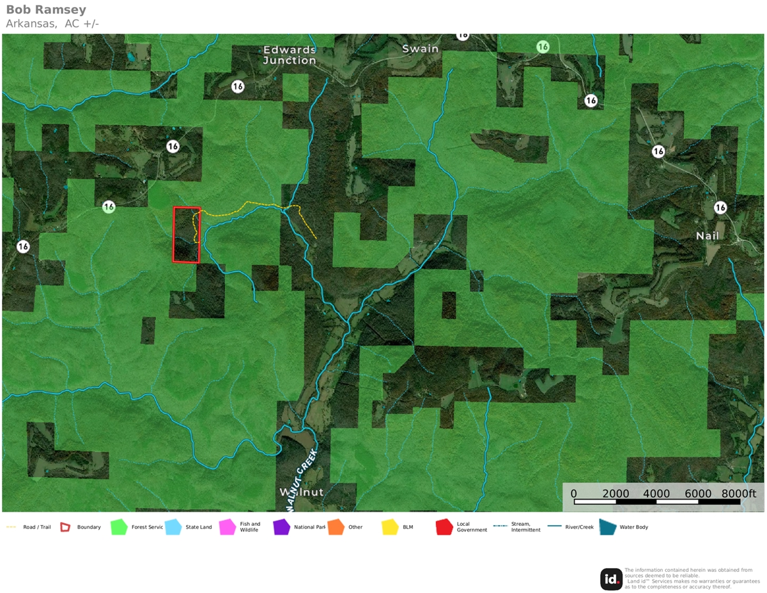Click the Fish and Wildlife pink legend icon

click(228, 527)
